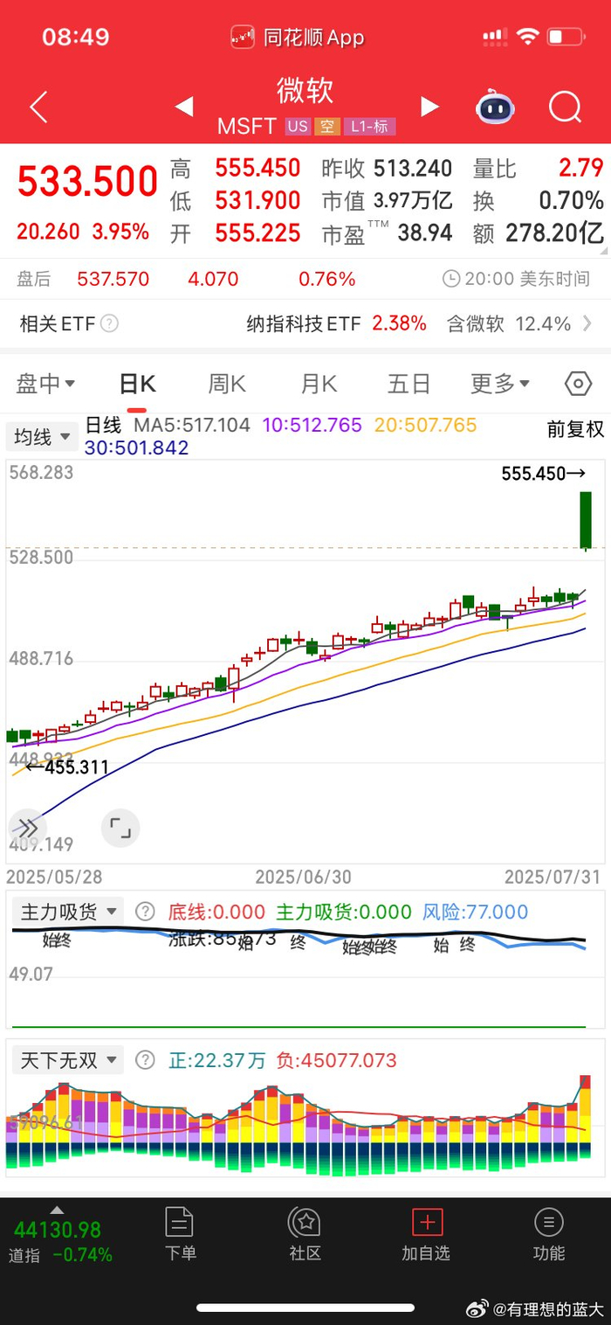Select the 相关ETF label

point(57,324)
